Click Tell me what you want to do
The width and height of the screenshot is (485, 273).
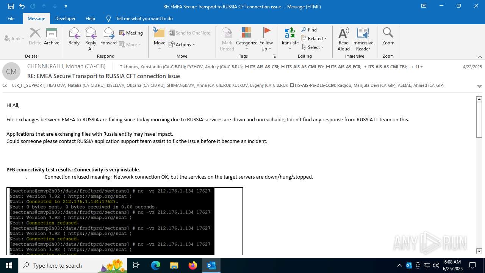[144, 19]
